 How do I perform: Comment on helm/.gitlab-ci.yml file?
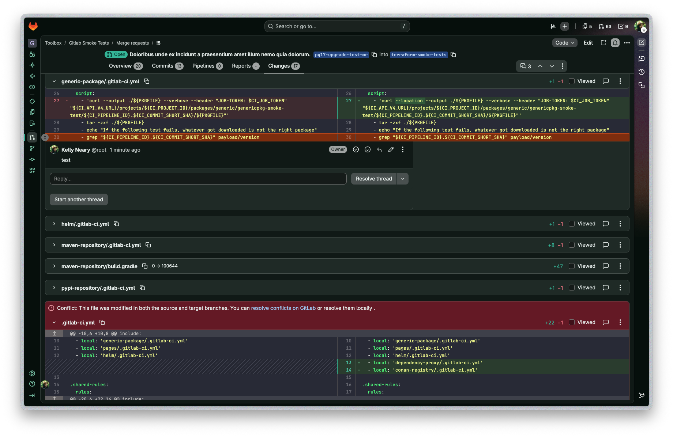pyautogui.click(x=606, y=224)
